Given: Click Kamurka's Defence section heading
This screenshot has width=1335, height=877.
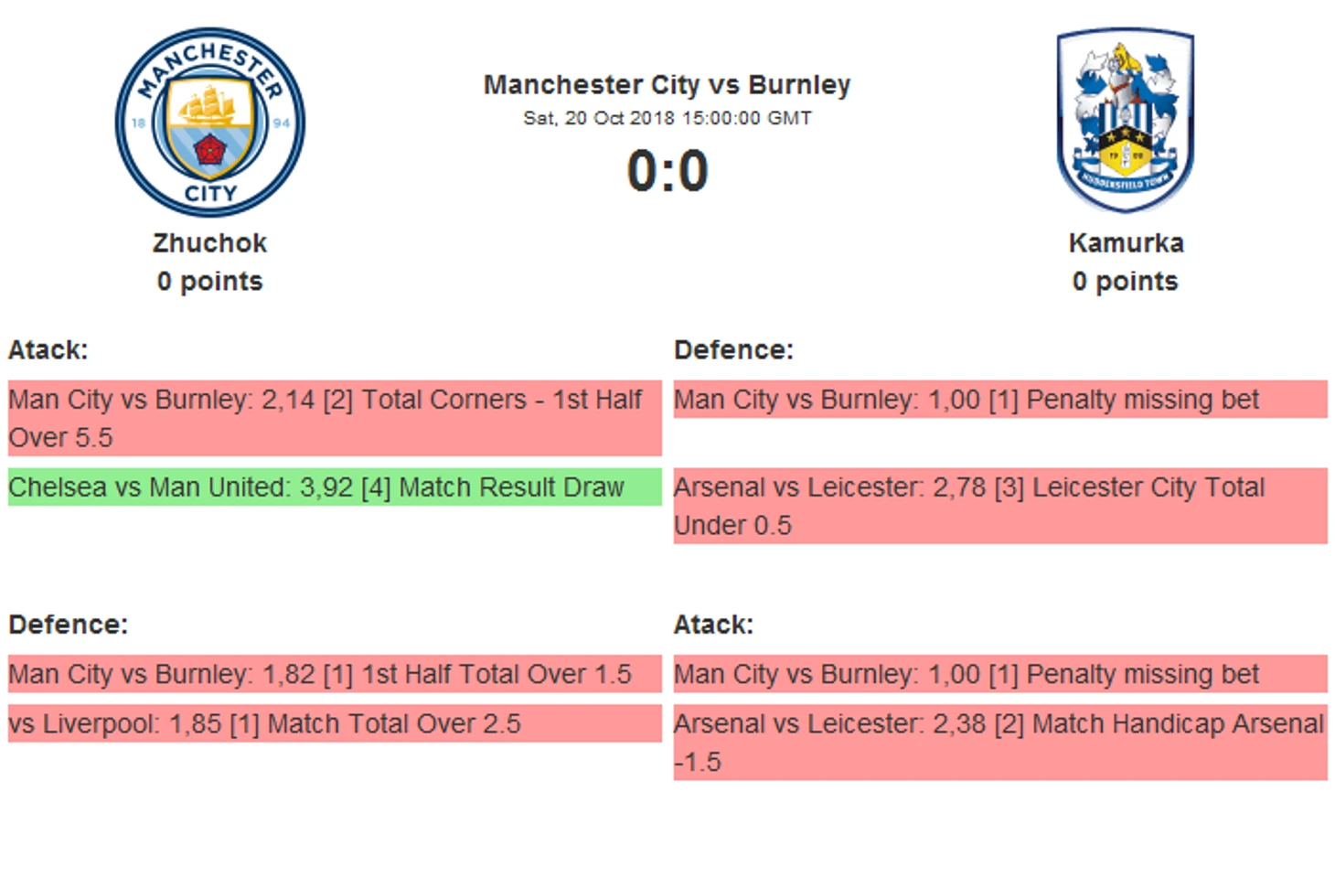Looking at the screenshot, I should point(733,350).
